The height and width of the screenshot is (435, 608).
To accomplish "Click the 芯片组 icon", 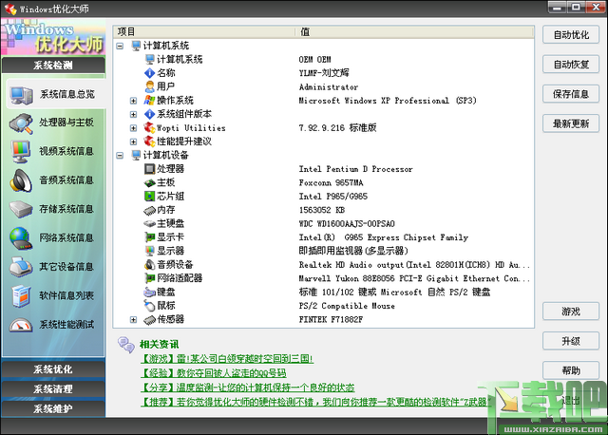I will [x=150, y=197].
